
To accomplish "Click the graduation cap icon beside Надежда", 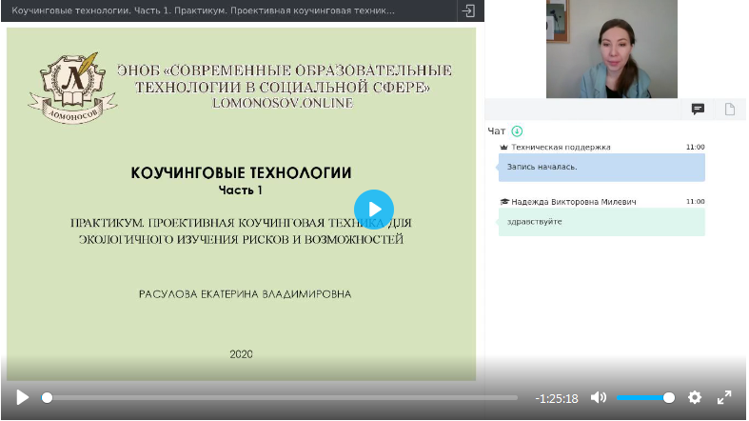I will click(504, 202).
